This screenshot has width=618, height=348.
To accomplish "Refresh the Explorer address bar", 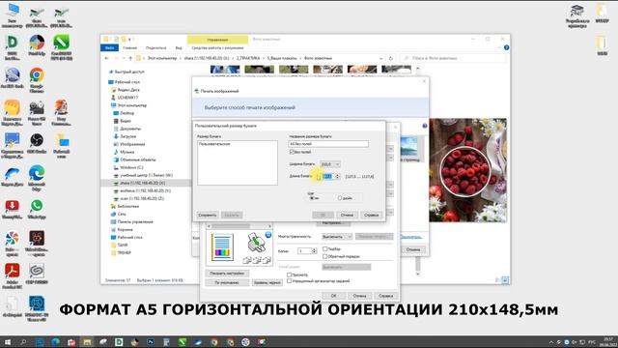I will [x=390, y=58].
